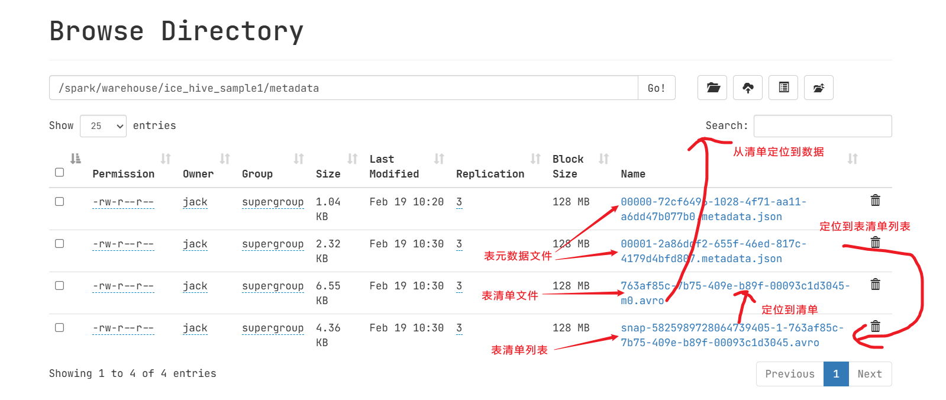The height and width of the screenshot is (400, 946).
Task: Edit permission of the 1.04 KB file
Action: pyautogui.click(x=123, y=202)
